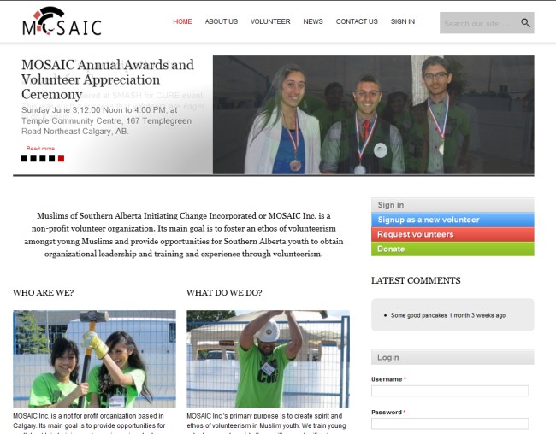Click the red Request volunteers button

pyautogui.click(x=452, y=234)
